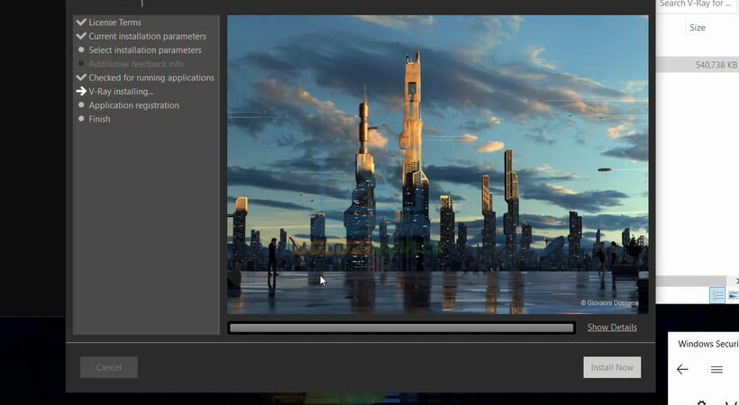Expand the Show Details link
The width and height of the screenshot is (739, 405).
(x=612, y=328)
